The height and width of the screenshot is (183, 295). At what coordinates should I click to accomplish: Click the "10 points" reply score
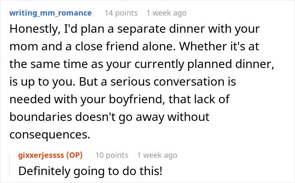point(112,155)
